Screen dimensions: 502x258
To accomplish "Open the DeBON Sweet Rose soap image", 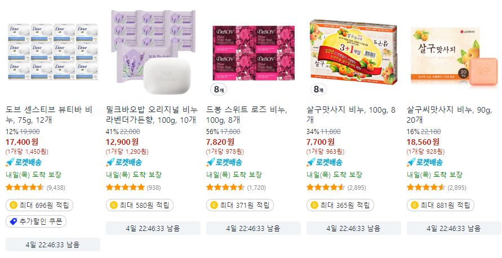I will [254, 53].
